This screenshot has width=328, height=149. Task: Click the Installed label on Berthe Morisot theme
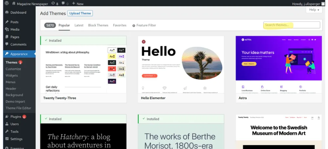(153, 119)
